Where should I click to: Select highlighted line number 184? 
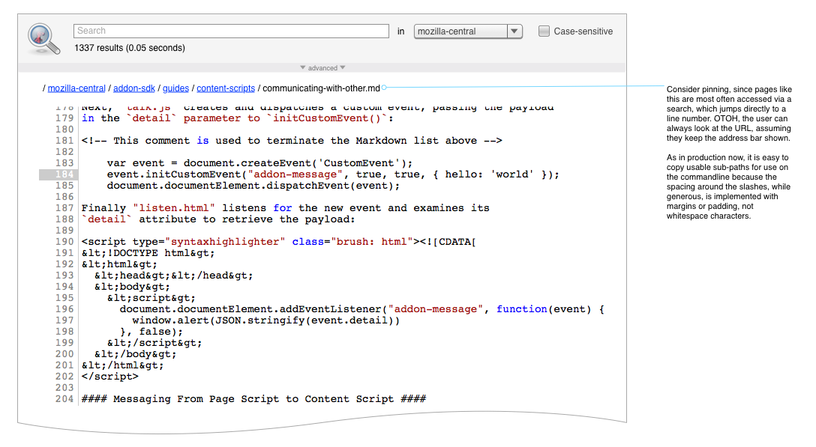click(58, 174)
